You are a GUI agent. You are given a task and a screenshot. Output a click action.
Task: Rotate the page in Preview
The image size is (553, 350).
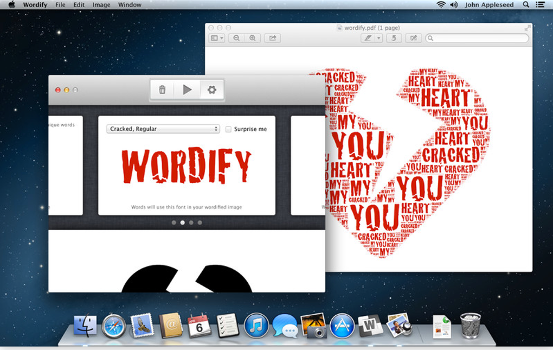pos(394,38)
